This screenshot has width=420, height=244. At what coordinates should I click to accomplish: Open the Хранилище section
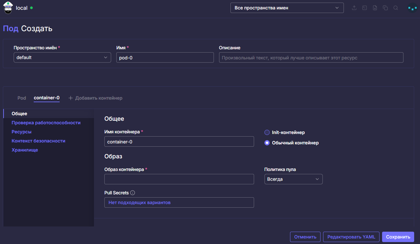pyautogui.click(x=25, y=150)
